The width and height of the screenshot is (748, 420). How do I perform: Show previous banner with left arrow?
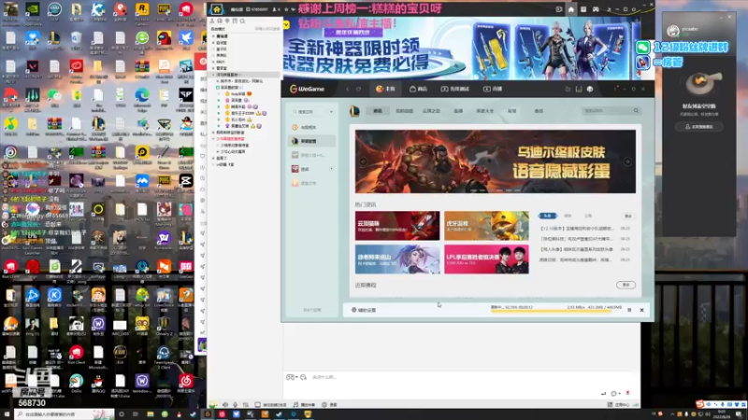click(x=363, y=161)
